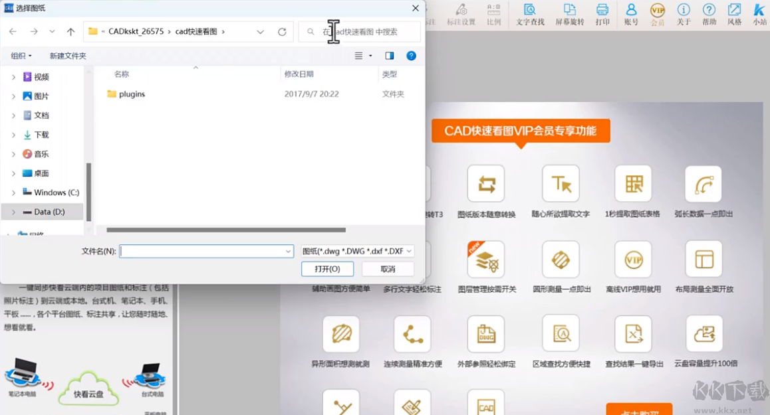
Task: Click the dialog help question-mark icon
Action: (x=411, y=56)
